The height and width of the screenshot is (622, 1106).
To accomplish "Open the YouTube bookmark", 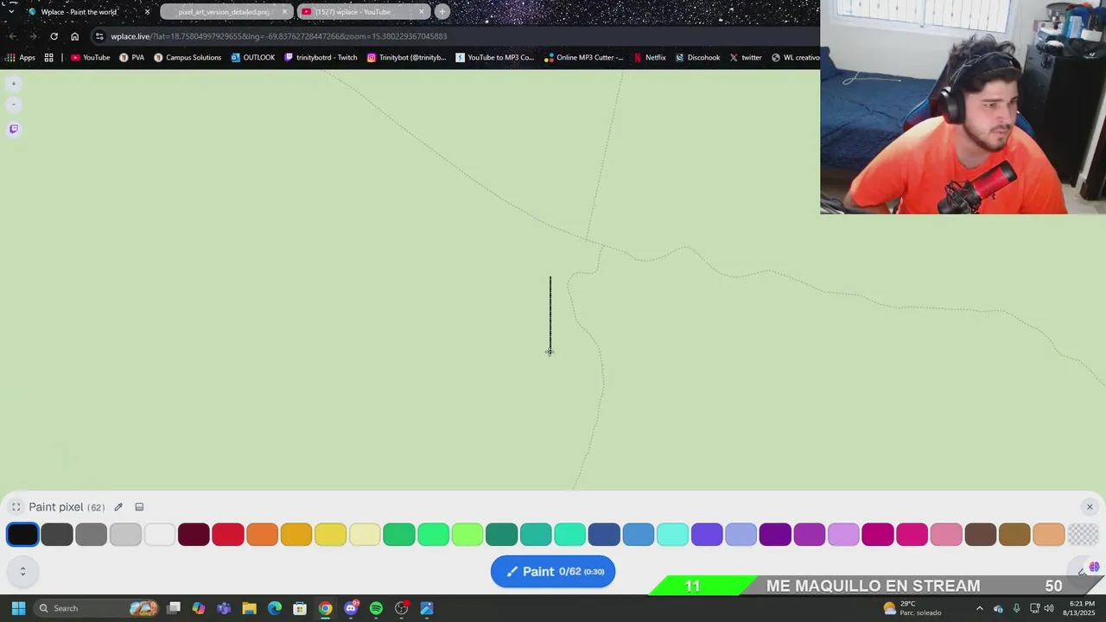I will pos(91,58).
